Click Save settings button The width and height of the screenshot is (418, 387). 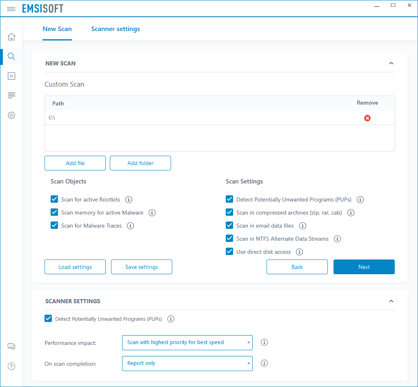click(142, 267)
